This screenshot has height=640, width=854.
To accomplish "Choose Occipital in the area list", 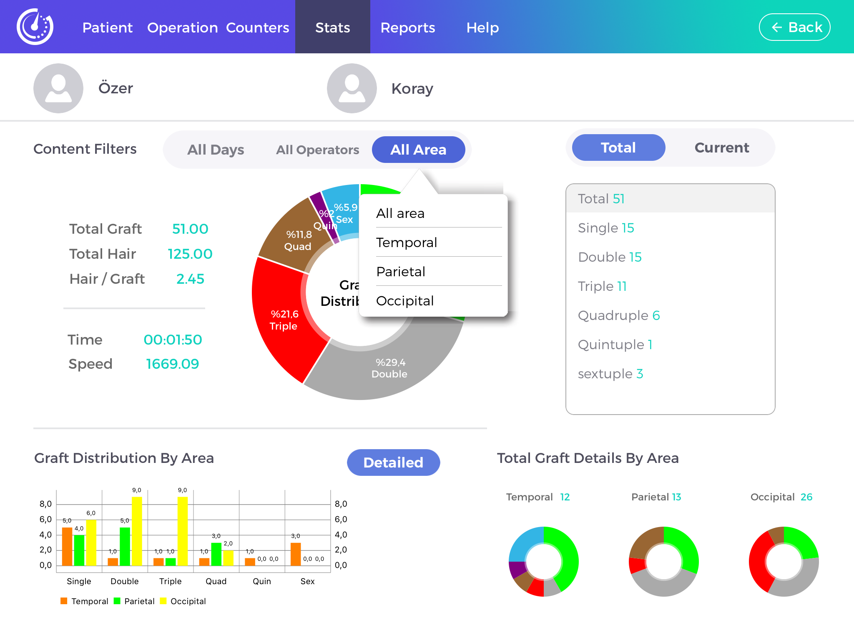I will pos(405,301).
